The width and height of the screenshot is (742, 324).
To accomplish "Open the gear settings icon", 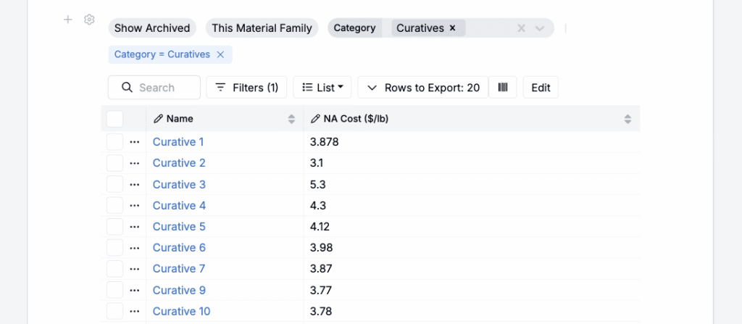I will click(x=89, y=20).
